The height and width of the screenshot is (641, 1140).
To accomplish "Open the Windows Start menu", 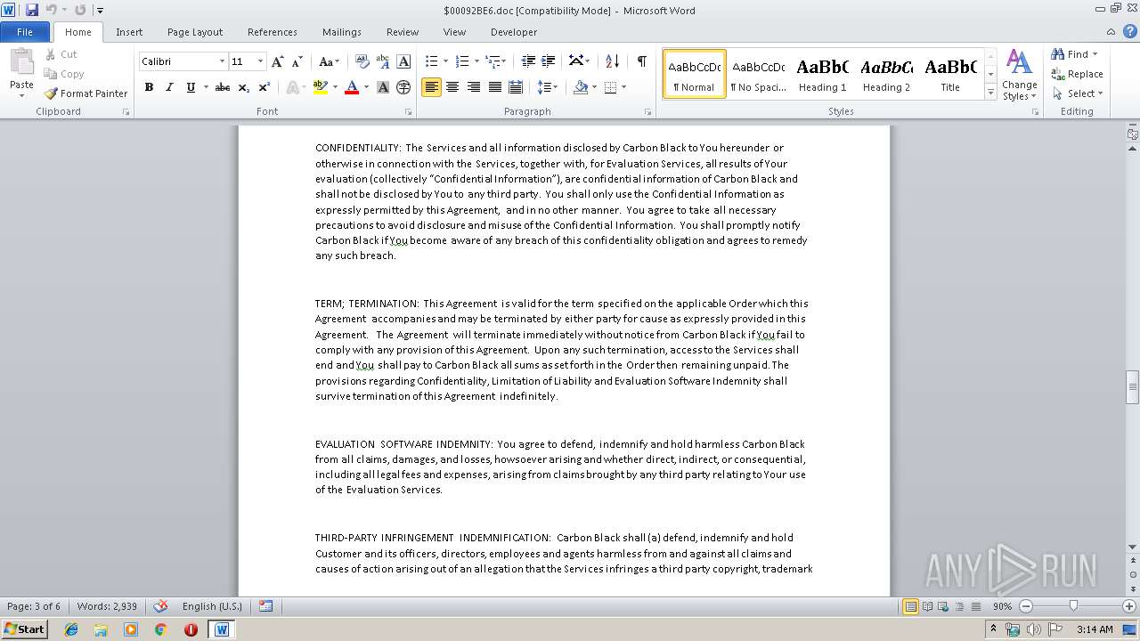I will [25, 629].
